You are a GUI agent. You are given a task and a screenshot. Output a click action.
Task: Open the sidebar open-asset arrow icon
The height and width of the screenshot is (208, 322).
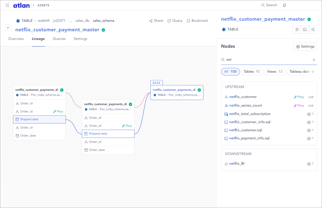(x=297, y=30)
